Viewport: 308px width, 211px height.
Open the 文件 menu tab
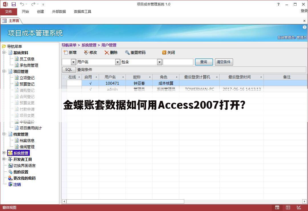[x=9, y=12]
